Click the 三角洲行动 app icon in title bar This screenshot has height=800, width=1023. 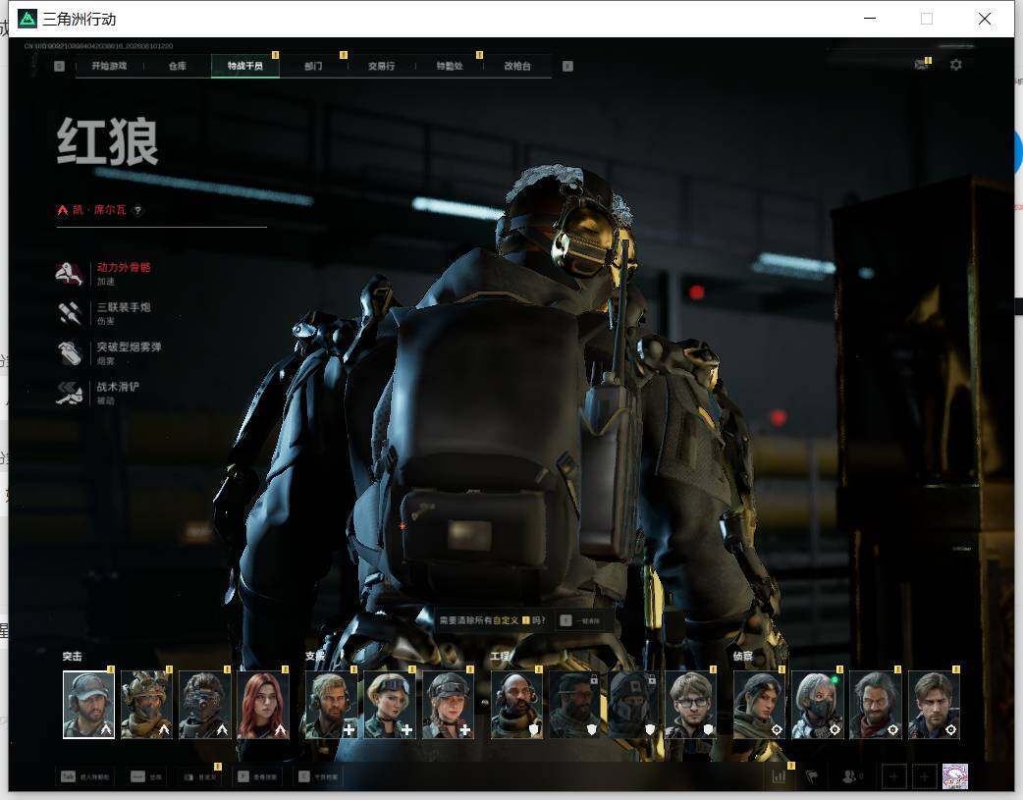click(27, 19)
